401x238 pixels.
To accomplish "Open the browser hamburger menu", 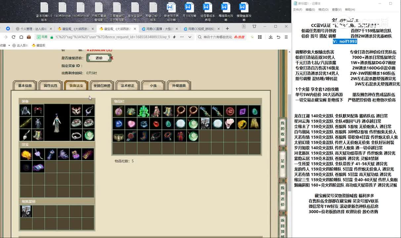I will (286, 37).
